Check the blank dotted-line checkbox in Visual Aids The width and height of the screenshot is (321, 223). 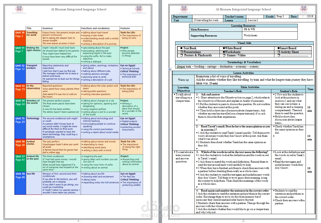pyautogui.click(x=278, y=55)
